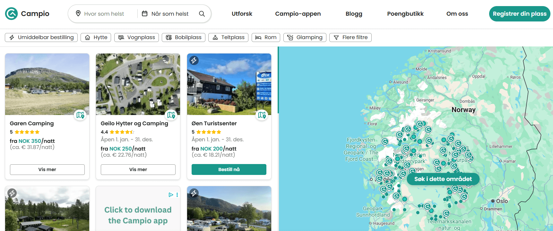Click opening dates on Geilo Hytter card
The width and height of the screenshot is (553, 231).
[127, 139]
